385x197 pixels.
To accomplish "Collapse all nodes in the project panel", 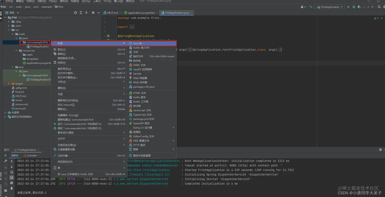I will point(86,13).
